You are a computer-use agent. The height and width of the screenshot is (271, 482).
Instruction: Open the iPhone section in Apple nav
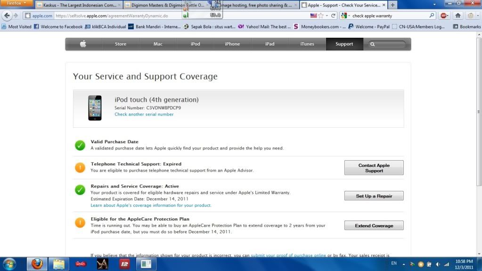232,44
